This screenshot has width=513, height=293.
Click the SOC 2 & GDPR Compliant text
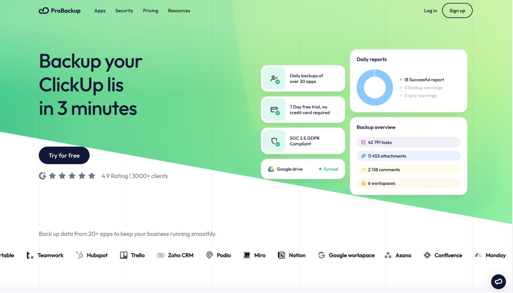305,141
